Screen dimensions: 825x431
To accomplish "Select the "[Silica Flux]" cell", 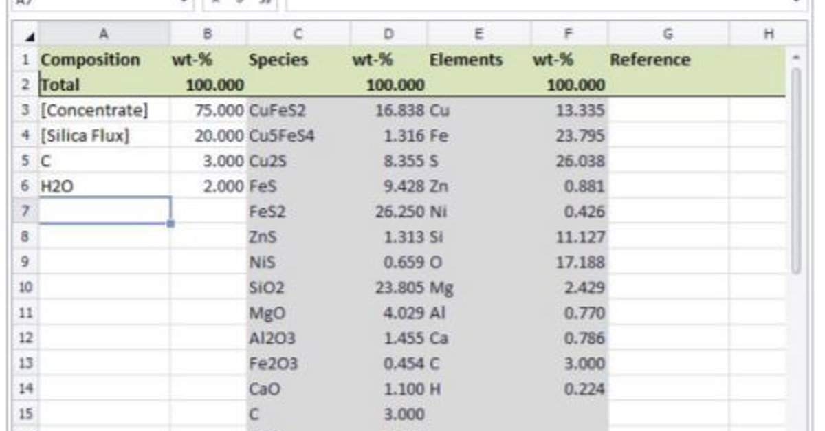I will (104, 135).
